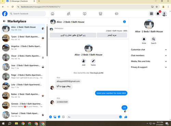Click the Send your number for more info message
Viewport: 171px width, 126px height.
point(111,93)
